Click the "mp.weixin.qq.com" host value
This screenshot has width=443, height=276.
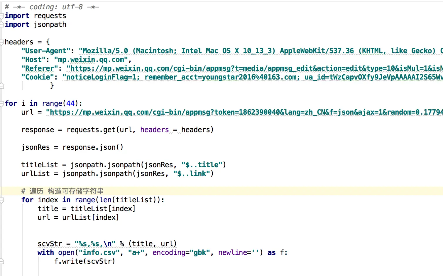coord(91,60)
